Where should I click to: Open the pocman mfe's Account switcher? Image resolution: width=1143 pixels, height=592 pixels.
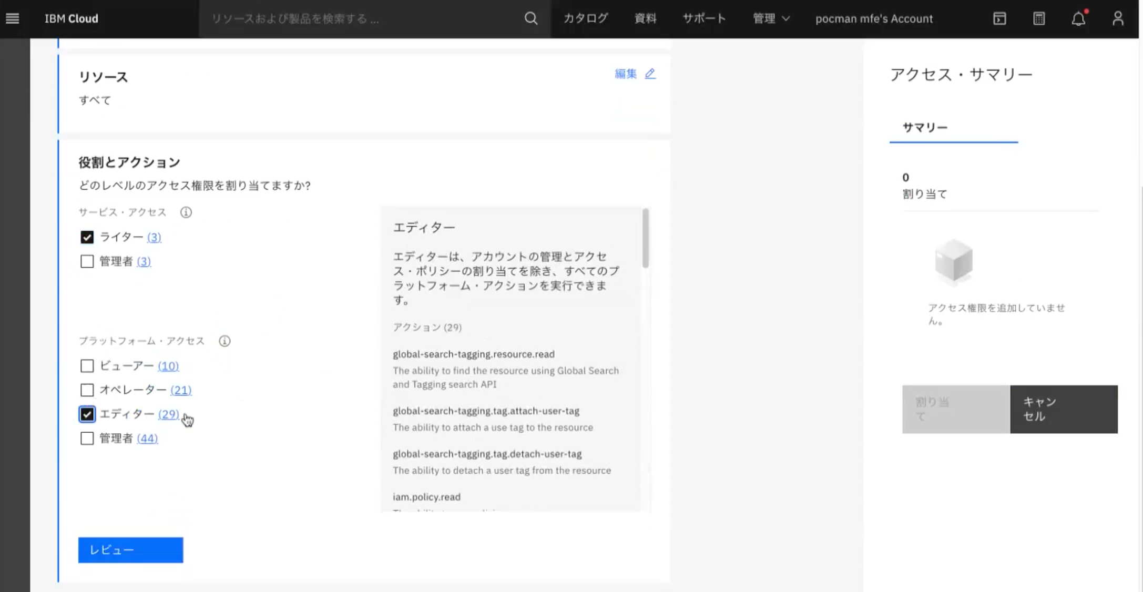(x=874, y=18)
